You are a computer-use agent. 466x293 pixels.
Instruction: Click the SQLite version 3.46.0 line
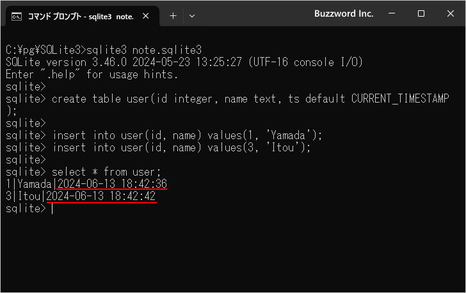[184, 62]
